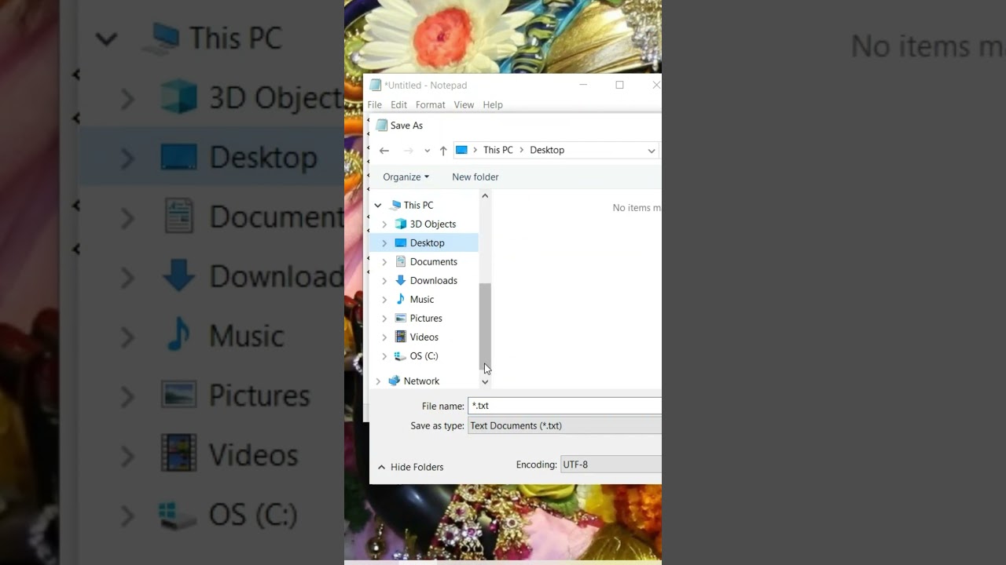
Task: Select the Videos folder icon
Action: 401,337
